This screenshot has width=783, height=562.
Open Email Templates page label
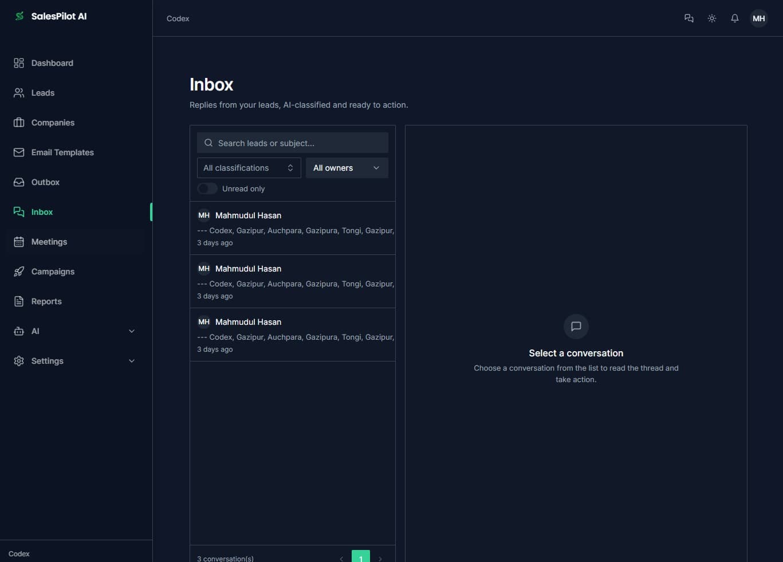[x=62, y=152]
